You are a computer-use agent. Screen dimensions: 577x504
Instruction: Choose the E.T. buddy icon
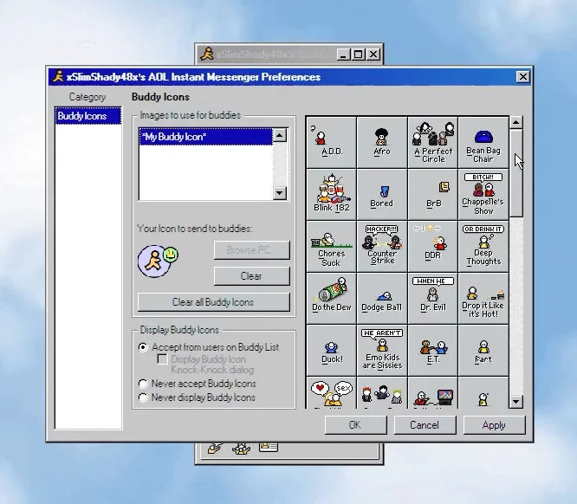(x=432, y=349)
